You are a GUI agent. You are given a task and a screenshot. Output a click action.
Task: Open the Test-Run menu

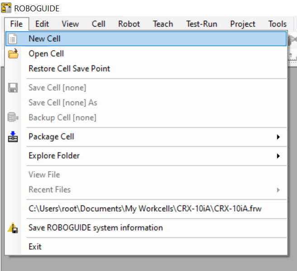201,24
